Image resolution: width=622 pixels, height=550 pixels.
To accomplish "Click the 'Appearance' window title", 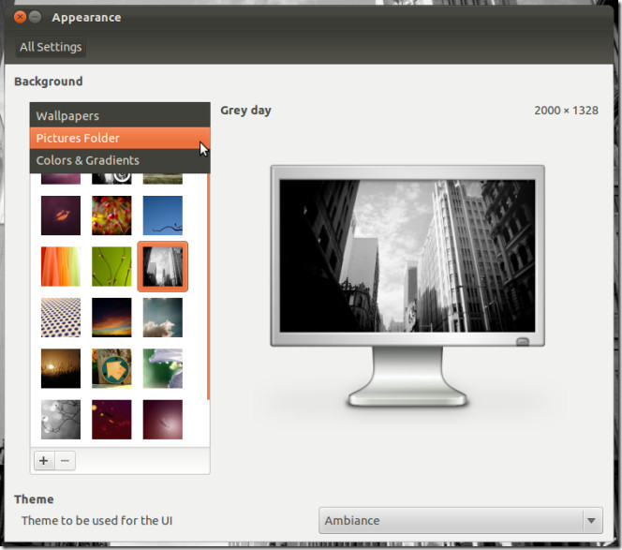I will coord(86,18).
